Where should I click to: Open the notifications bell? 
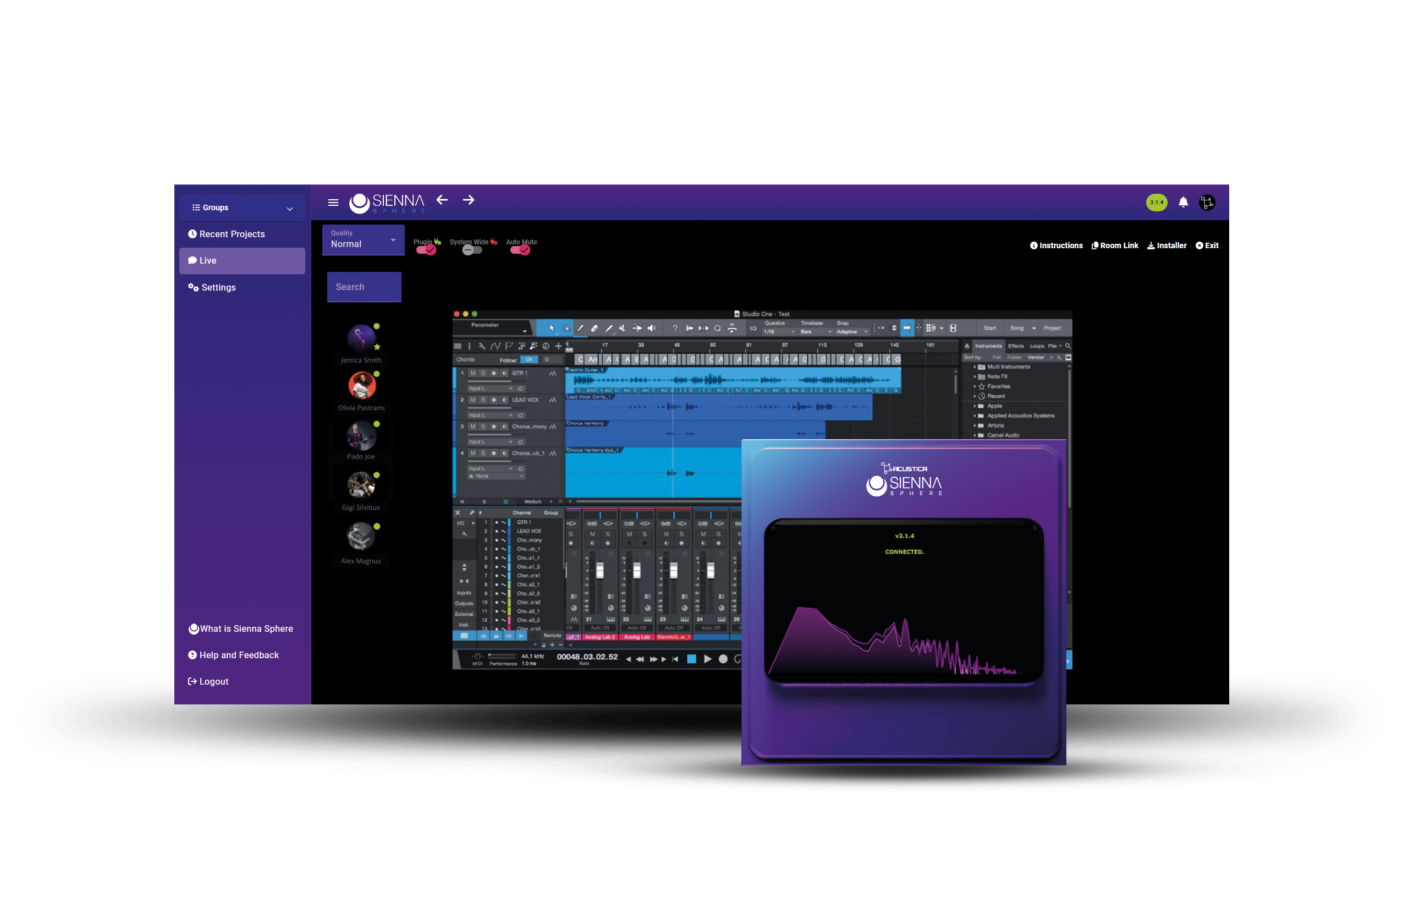coord(1183,203)
